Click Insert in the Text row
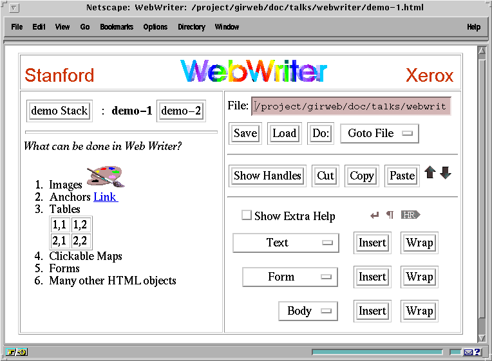Image resolution: width=492 pixels, height=361 pixels. (x=372, y=243)
